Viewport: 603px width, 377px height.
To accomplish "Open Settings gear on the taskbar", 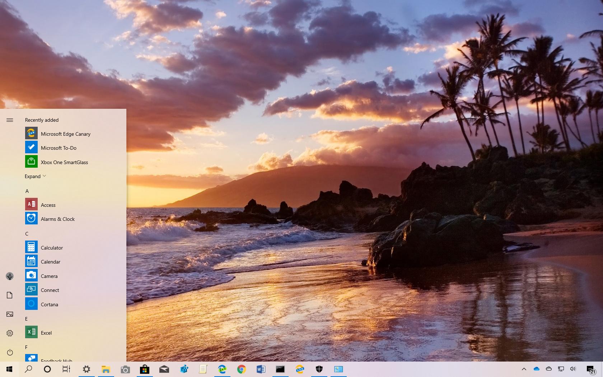I will (x=87, y=369).
